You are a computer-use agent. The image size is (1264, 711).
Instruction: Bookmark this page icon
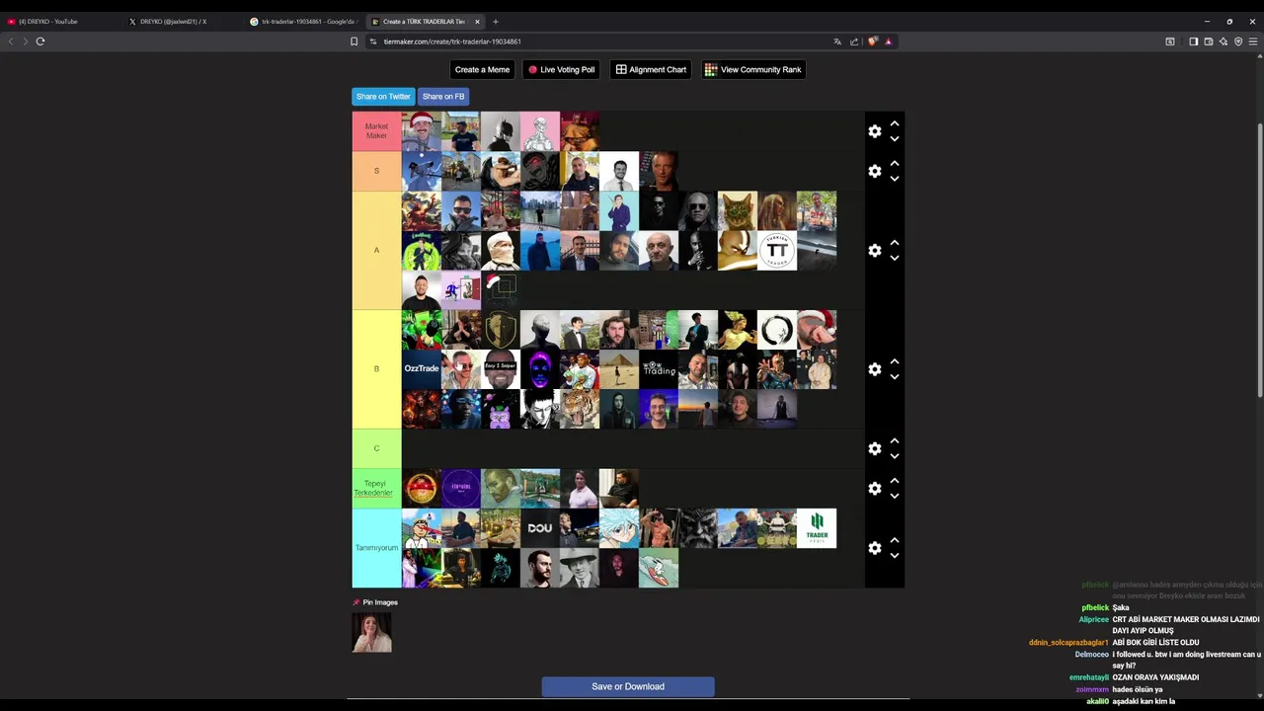[x=354, y=41]
